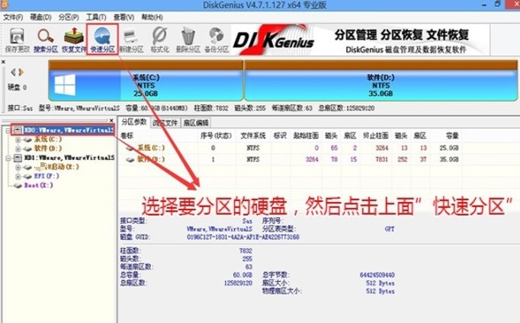
Task: Click the DiskGenius app icon in title bar
Action: point(5,5)
